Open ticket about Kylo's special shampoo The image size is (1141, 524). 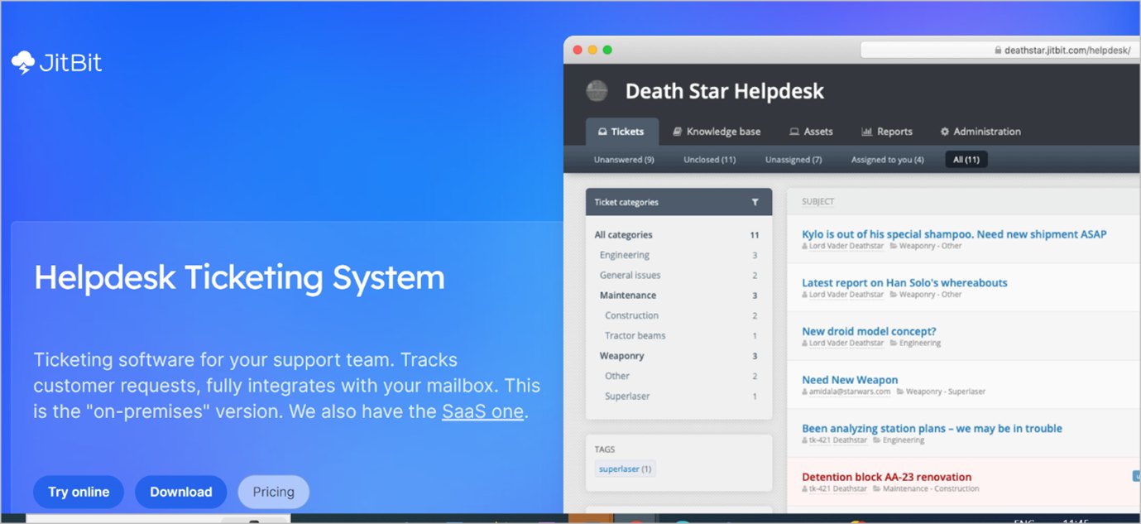pyautogui.click(x=954, y=234)
